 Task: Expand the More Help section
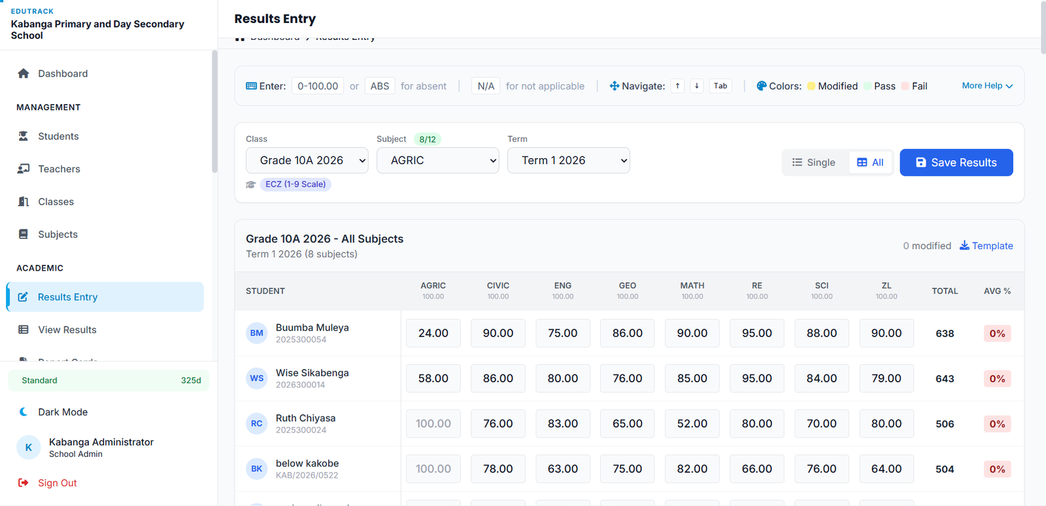coord(987,86)
